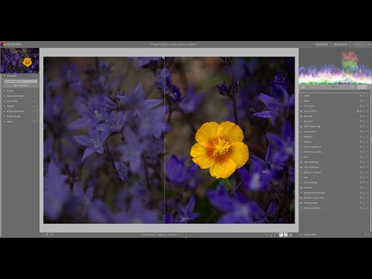Expand the history panel
This screenshot has height=279, width=372.
tap(5, 91)
